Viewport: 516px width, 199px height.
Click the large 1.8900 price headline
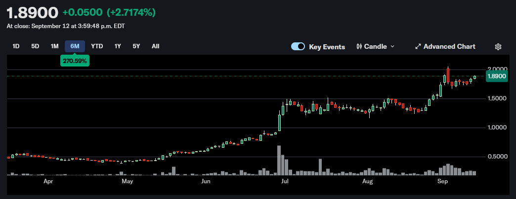tap(33, 13)
